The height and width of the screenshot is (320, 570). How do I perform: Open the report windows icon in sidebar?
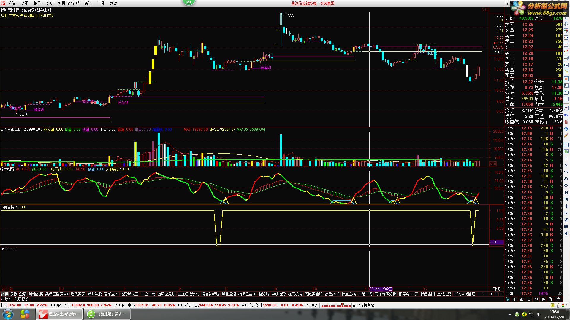(x=566, y=58)
